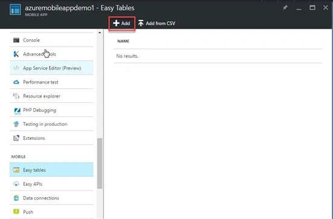This screenshot has height=219, width=333.
Task: Click the sidebar scrollbar thumb
Action: [x=100, y=163]
